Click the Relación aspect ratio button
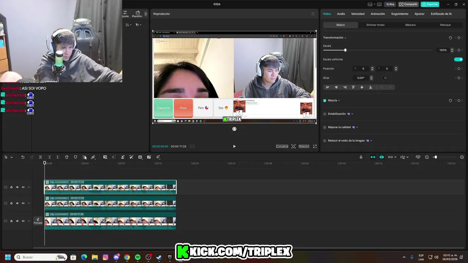Image resolution: width=468 pixels, height=263 pixels. pyautogui.click(x=304, y=146)
